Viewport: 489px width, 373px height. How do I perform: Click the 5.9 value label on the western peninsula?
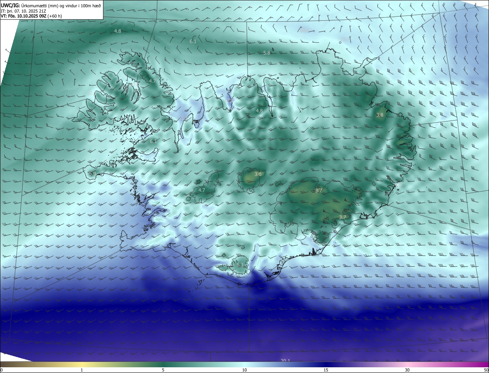(x=92, y=174)
